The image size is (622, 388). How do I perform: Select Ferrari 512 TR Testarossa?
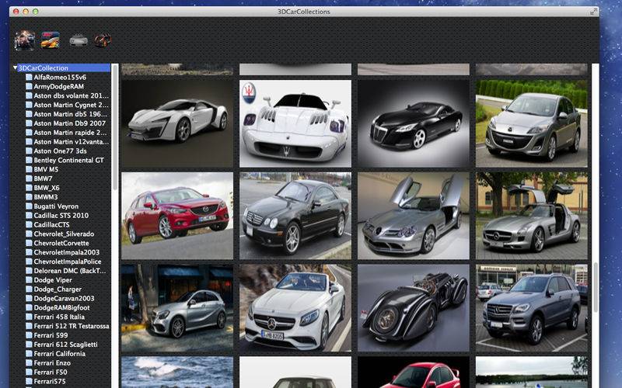click(72, 326)
